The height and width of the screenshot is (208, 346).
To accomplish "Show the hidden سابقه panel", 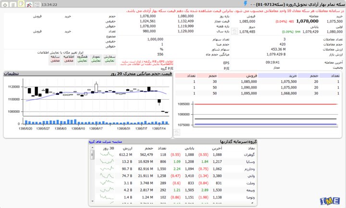I will click(55, 59).
